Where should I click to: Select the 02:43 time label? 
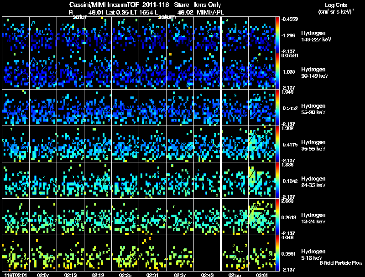pyautogui.click(x=207, y=275)
